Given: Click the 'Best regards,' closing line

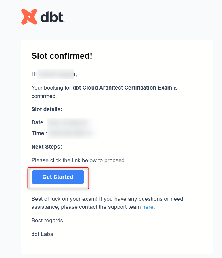Looking at the screenshot, I should point(48,221).
